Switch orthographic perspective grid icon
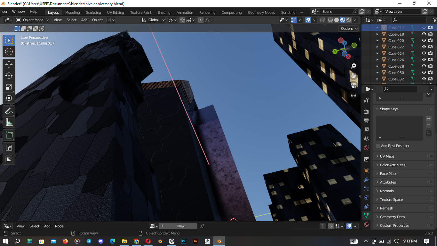Viewport: 437px width, 246px height. pos(354,95)
